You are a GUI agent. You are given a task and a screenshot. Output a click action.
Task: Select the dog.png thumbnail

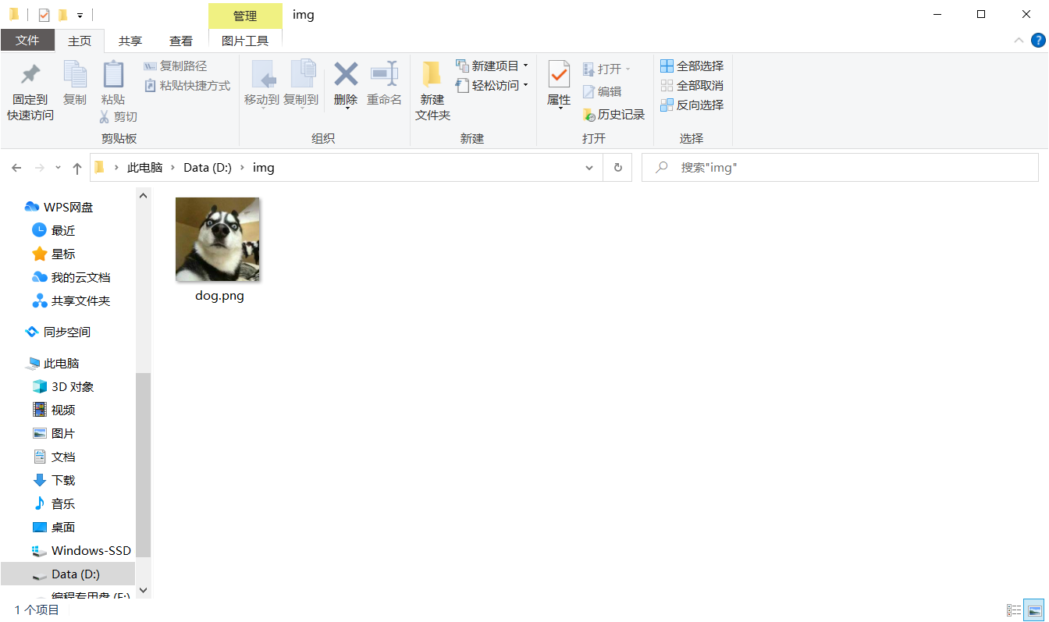click(218, 240)
